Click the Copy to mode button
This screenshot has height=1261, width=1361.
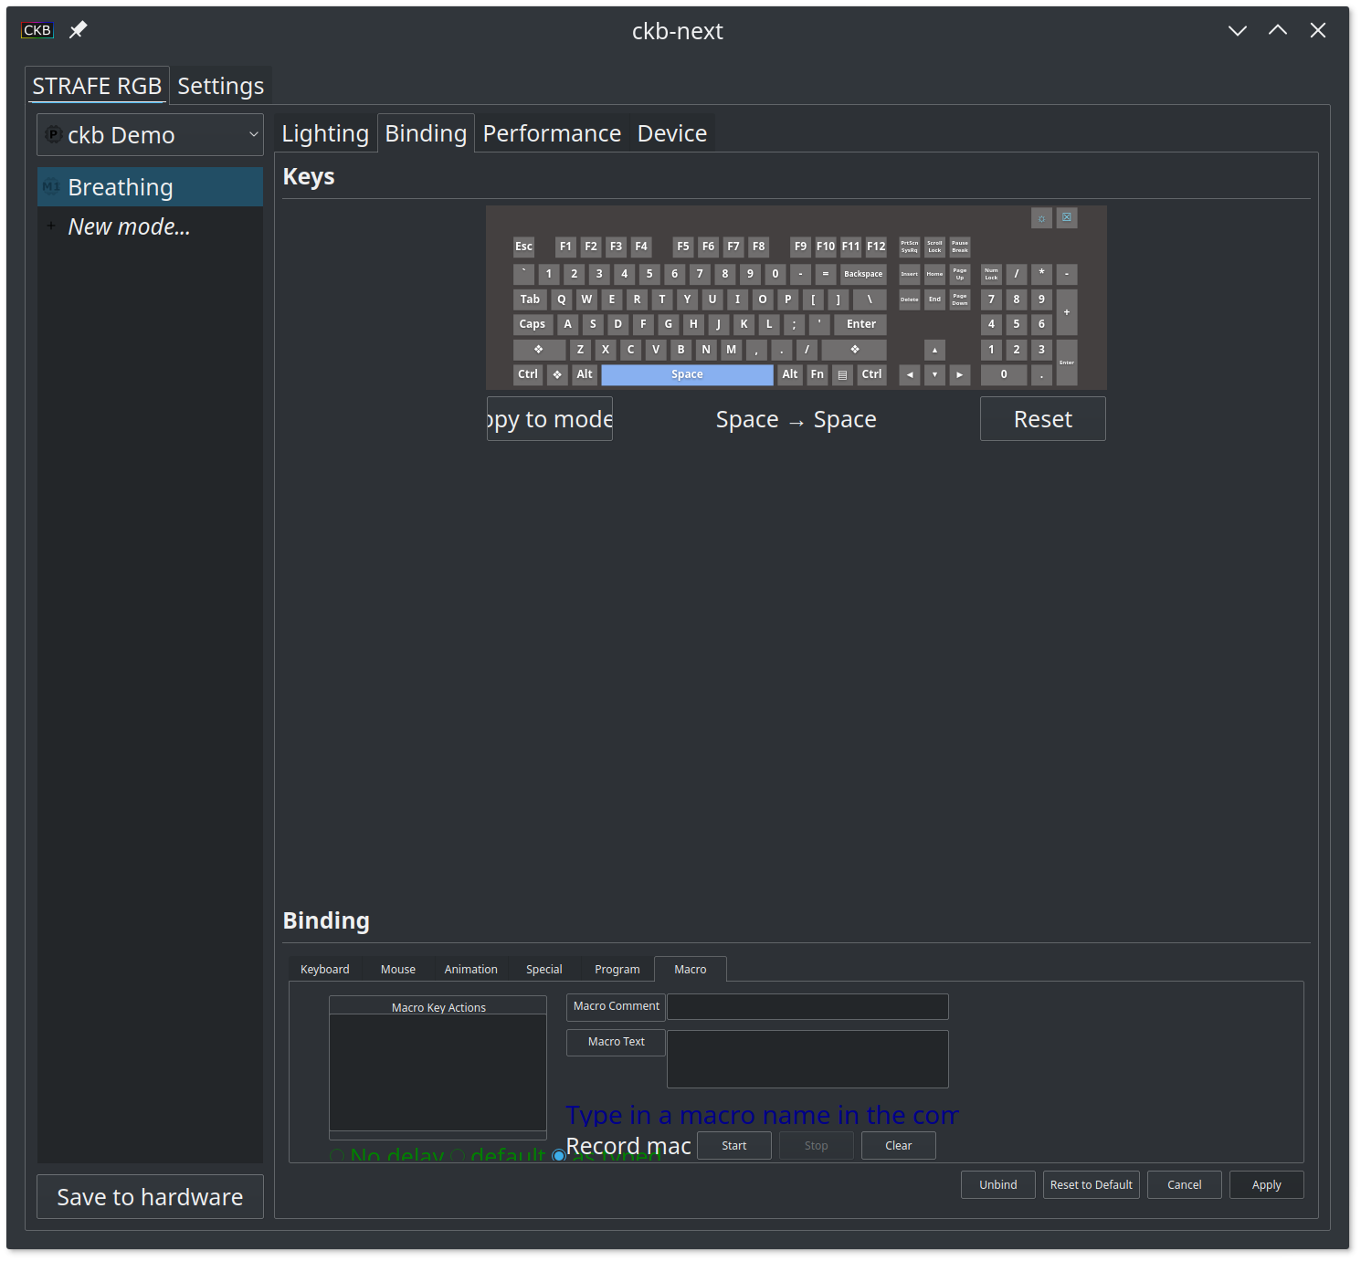point(550,419)
